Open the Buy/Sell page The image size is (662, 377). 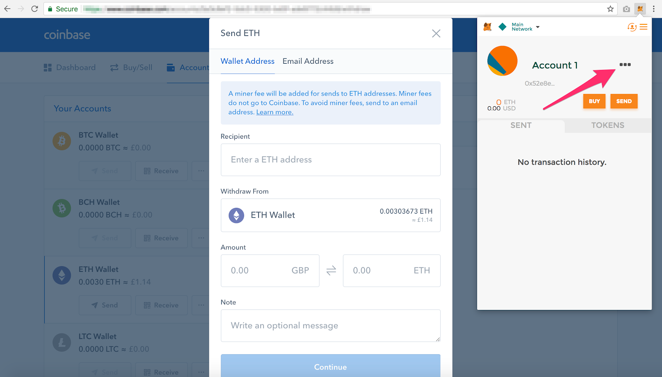[131, 67]
